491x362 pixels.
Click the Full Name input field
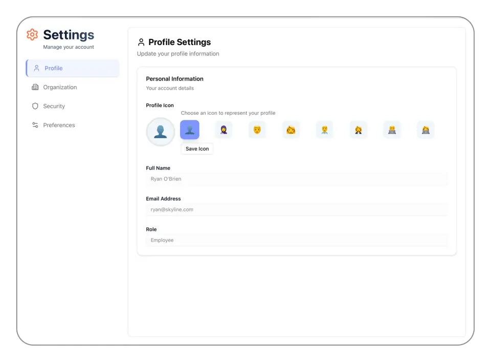[x=297, y=179]
